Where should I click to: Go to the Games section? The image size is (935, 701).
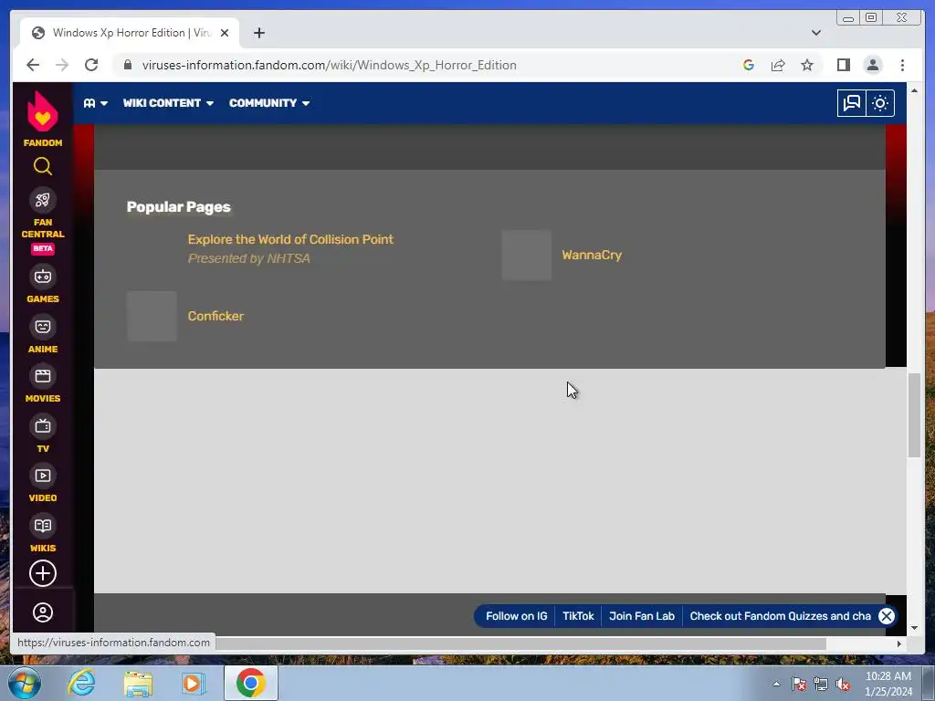pyautogui.click(x=42, y=284)
